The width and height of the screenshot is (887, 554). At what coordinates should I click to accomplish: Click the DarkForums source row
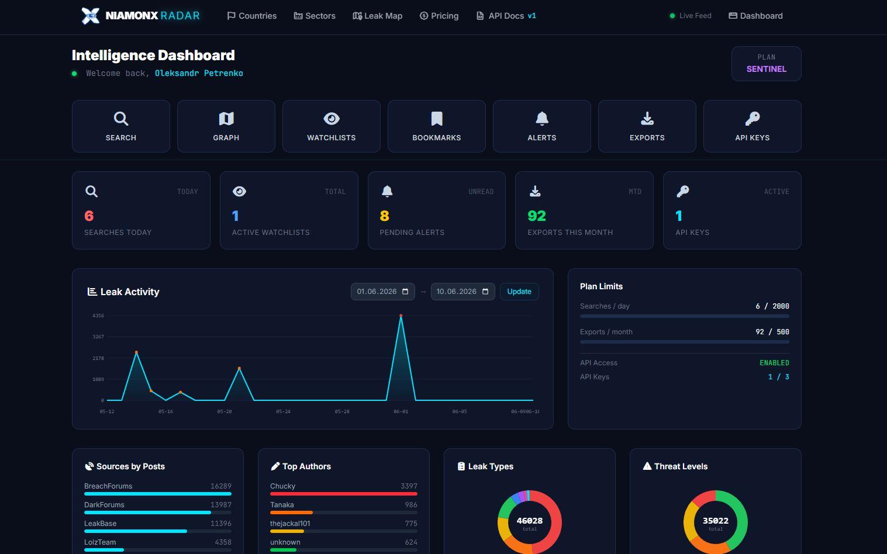158,508
